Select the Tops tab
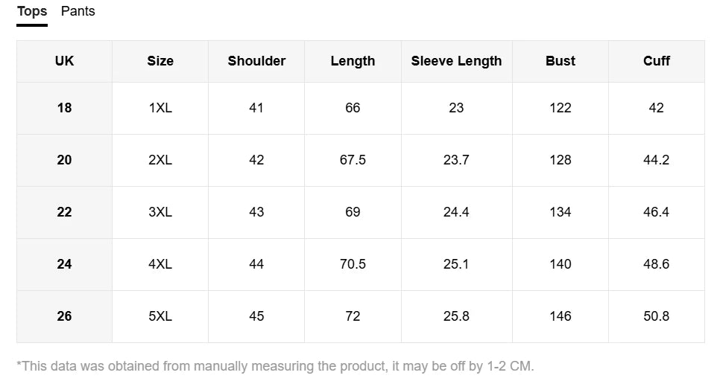Image resolution: width=723 pixels, height=384 pixels. pos(32,11)
